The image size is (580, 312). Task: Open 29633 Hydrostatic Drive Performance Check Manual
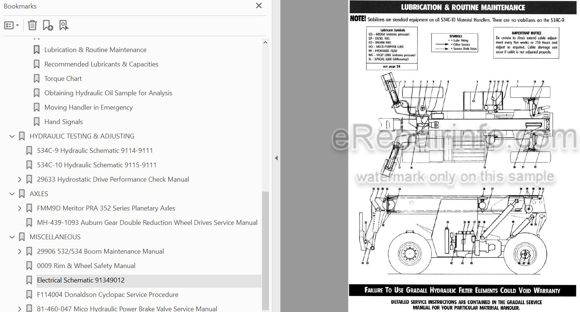point(113,179)
